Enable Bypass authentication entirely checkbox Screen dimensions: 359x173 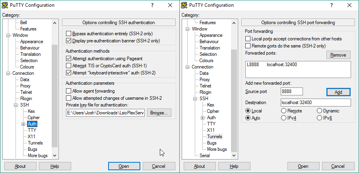68,34
